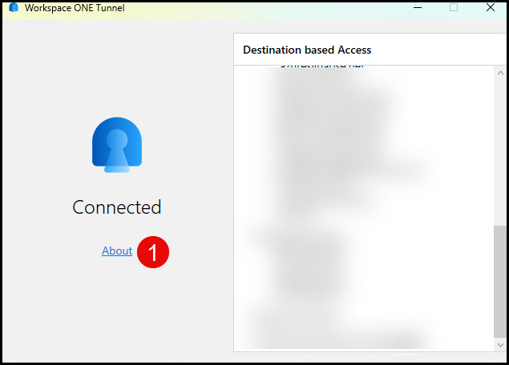Click the blue keyhole Tunnel logo

point(117,145)
